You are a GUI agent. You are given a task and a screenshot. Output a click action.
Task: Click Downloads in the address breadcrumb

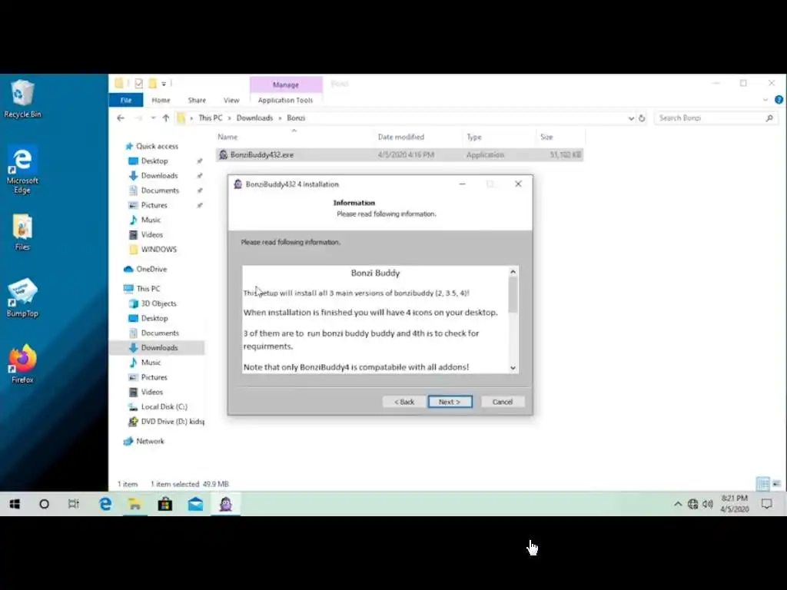[254, 118]
